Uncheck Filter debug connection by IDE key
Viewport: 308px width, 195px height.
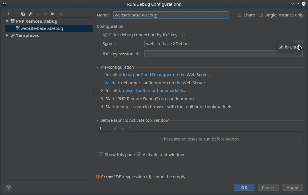[x=105, y=35]
